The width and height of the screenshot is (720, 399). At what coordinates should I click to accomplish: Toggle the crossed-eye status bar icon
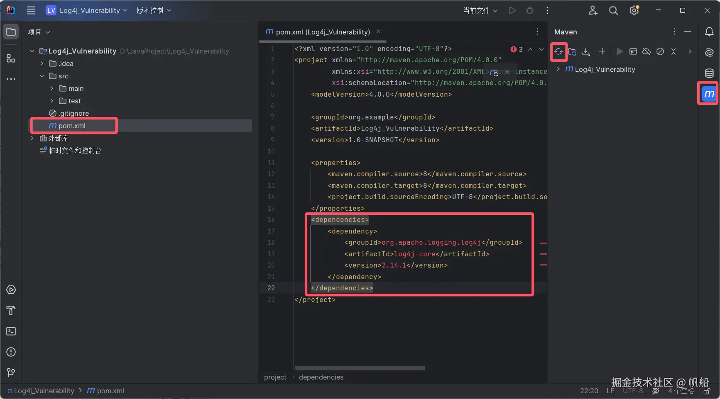click(x=656, y=391)
